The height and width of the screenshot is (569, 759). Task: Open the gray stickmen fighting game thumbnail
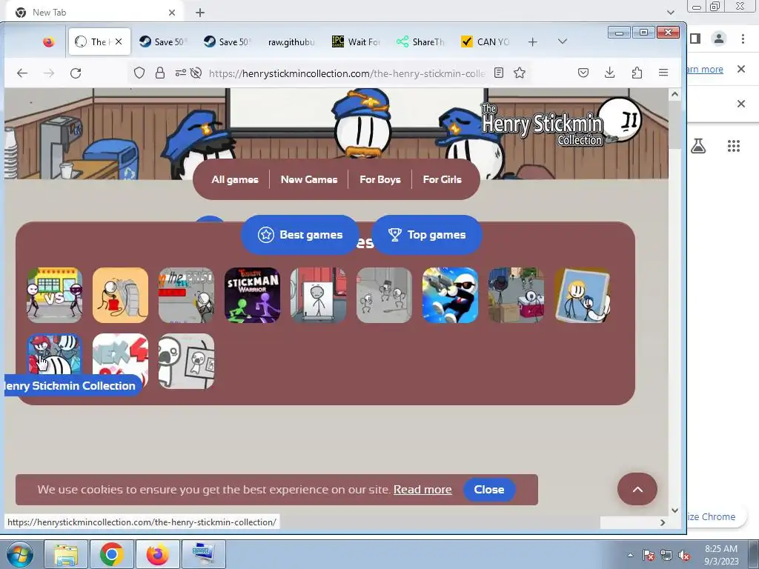coord(384,295)
